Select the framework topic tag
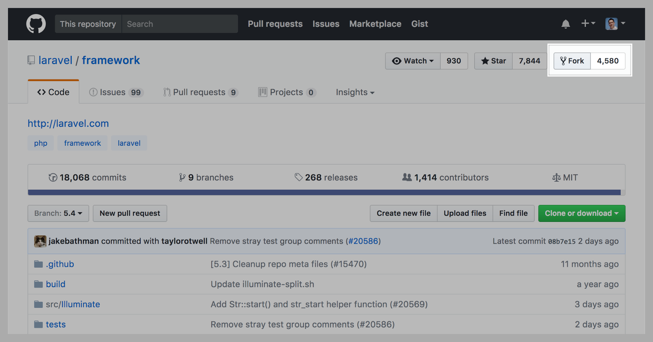 click(x=82, y=143)
